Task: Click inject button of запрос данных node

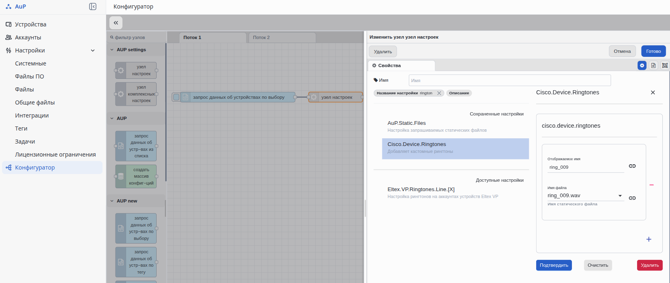Action: click(x=176, y=97)
